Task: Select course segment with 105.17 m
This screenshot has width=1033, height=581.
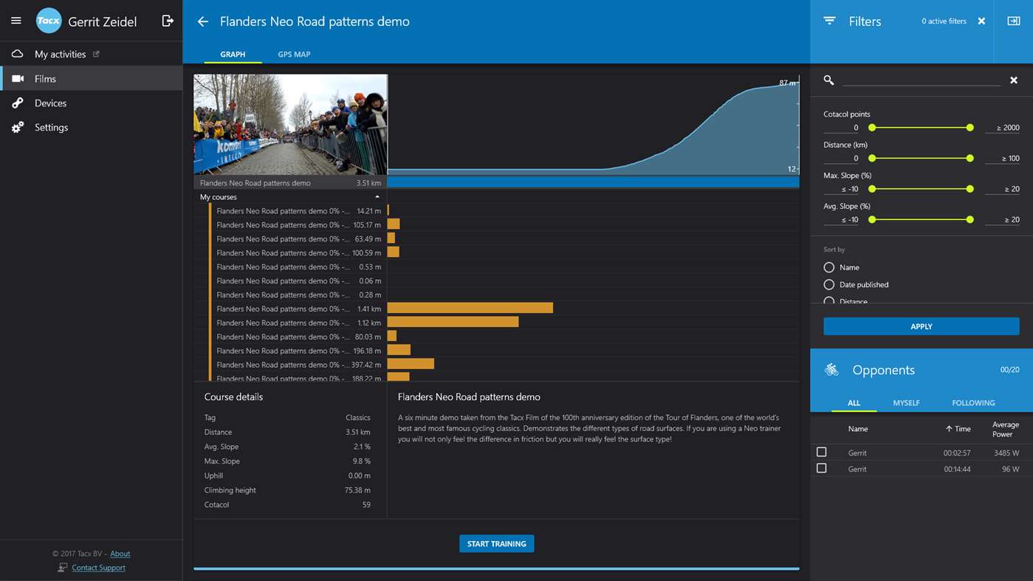Action: (x=298, y=225)
